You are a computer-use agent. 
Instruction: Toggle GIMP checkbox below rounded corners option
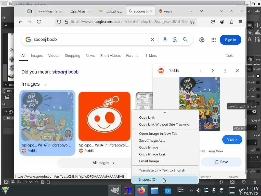coord(258,96)
